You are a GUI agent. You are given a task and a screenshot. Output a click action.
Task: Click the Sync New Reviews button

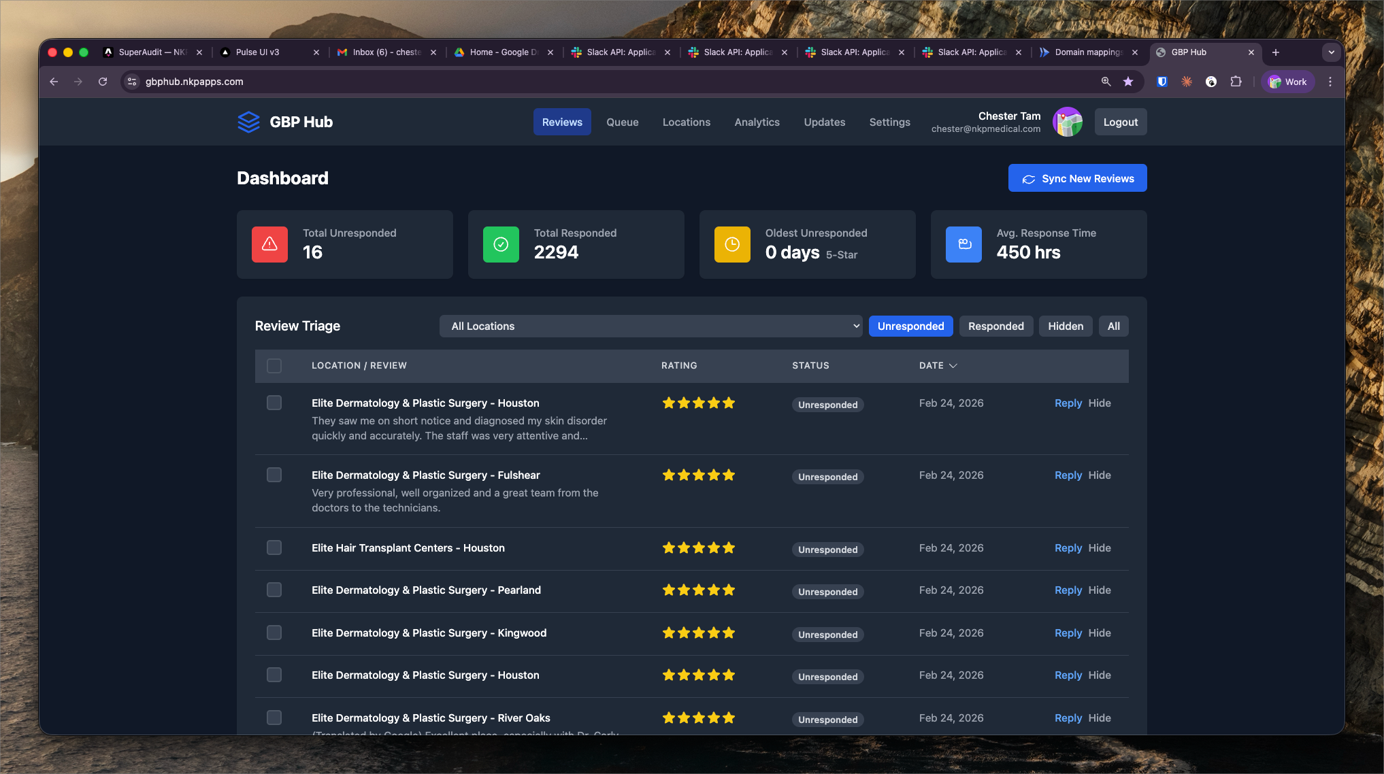(x=1077, y=178)
